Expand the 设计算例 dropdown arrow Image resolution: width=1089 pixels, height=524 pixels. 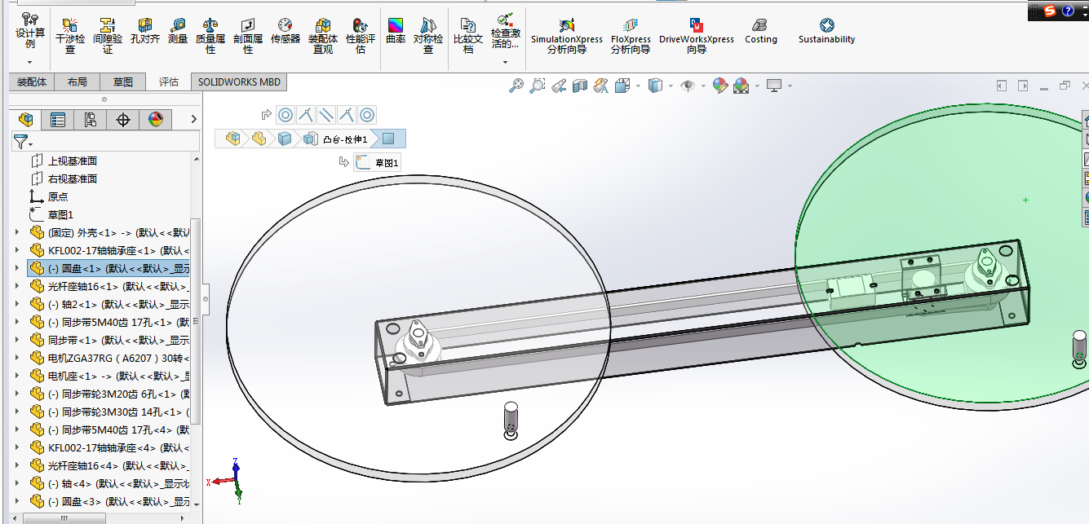30,62
